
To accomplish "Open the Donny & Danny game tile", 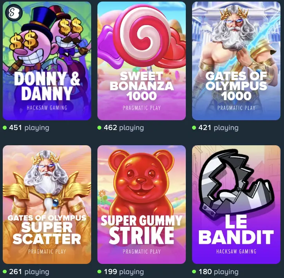I will [47, 61].
